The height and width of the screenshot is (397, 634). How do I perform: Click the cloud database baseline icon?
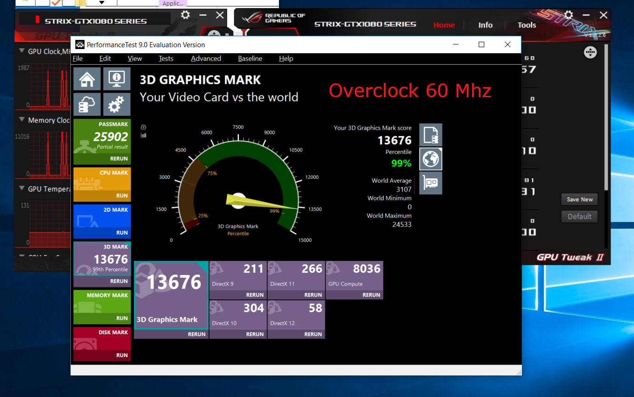[x=87, y=104]
